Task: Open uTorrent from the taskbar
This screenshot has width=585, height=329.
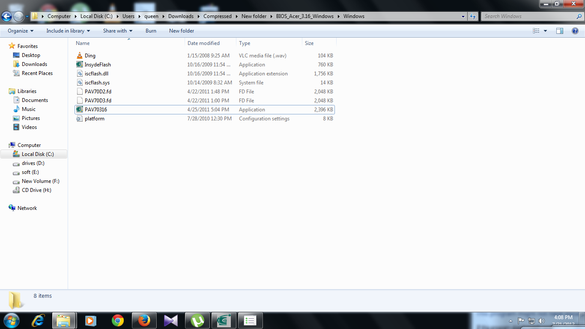Action: tap(197, 320)
